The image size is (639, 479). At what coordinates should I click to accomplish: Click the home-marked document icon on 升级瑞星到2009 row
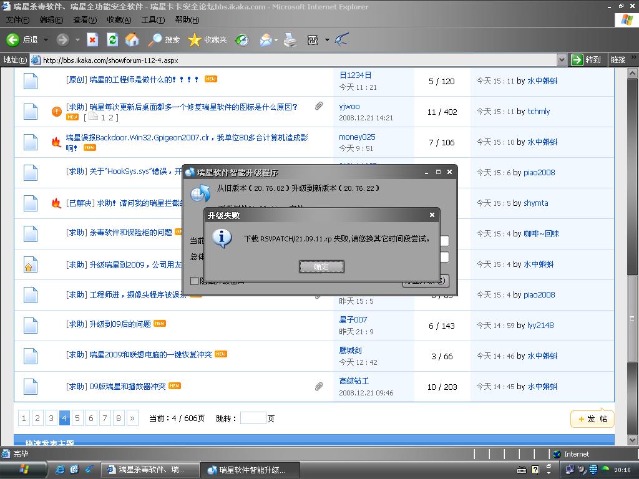point(31,264)
